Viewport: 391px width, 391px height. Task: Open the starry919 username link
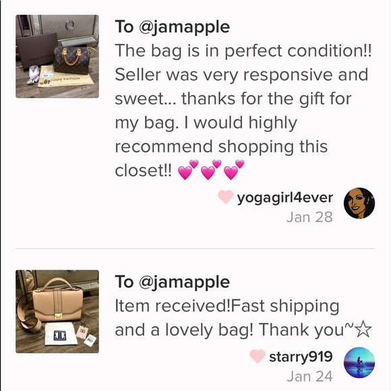(x=301, y=357)
